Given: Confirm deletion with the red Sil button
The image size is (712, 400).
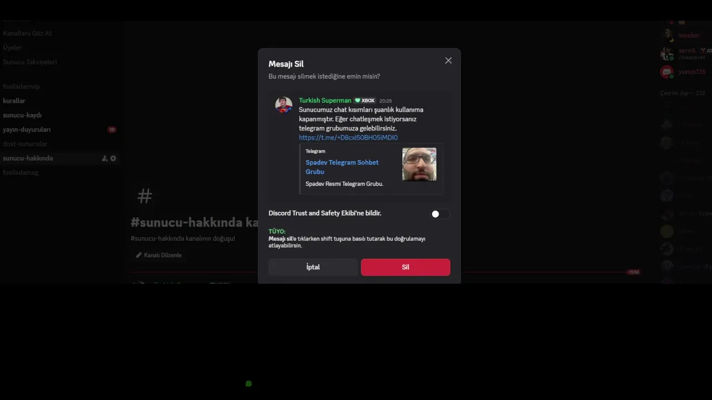Looking at the screenshot, I should (406, 267).
